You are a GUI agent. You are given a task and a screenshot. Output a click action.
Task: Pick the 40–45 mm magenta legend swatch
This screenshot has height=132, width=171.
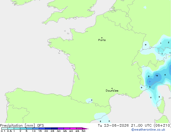coord(73,128)
